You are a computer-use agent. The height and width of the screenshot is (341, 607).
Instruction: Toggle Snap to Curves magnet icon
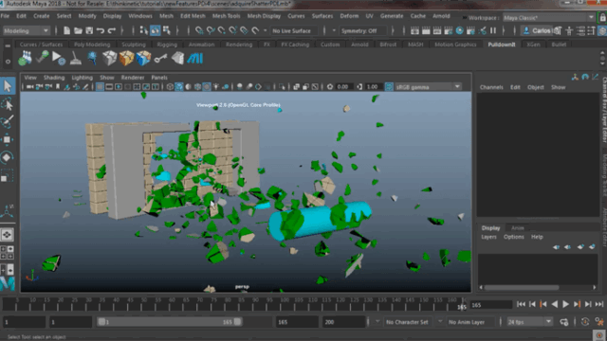coord(211,30)
